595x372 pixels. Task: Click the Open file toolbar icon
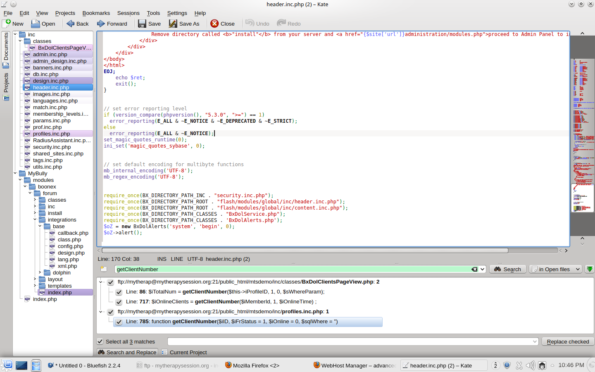click(x=36, y=24)
